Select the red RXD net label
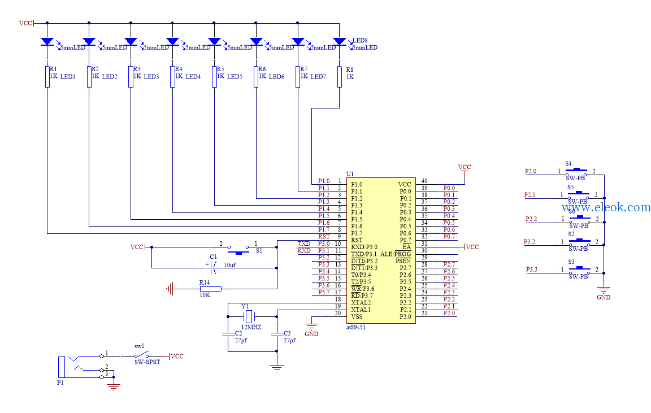The width and height of the screenshot is (651, 413). (304, 250)
